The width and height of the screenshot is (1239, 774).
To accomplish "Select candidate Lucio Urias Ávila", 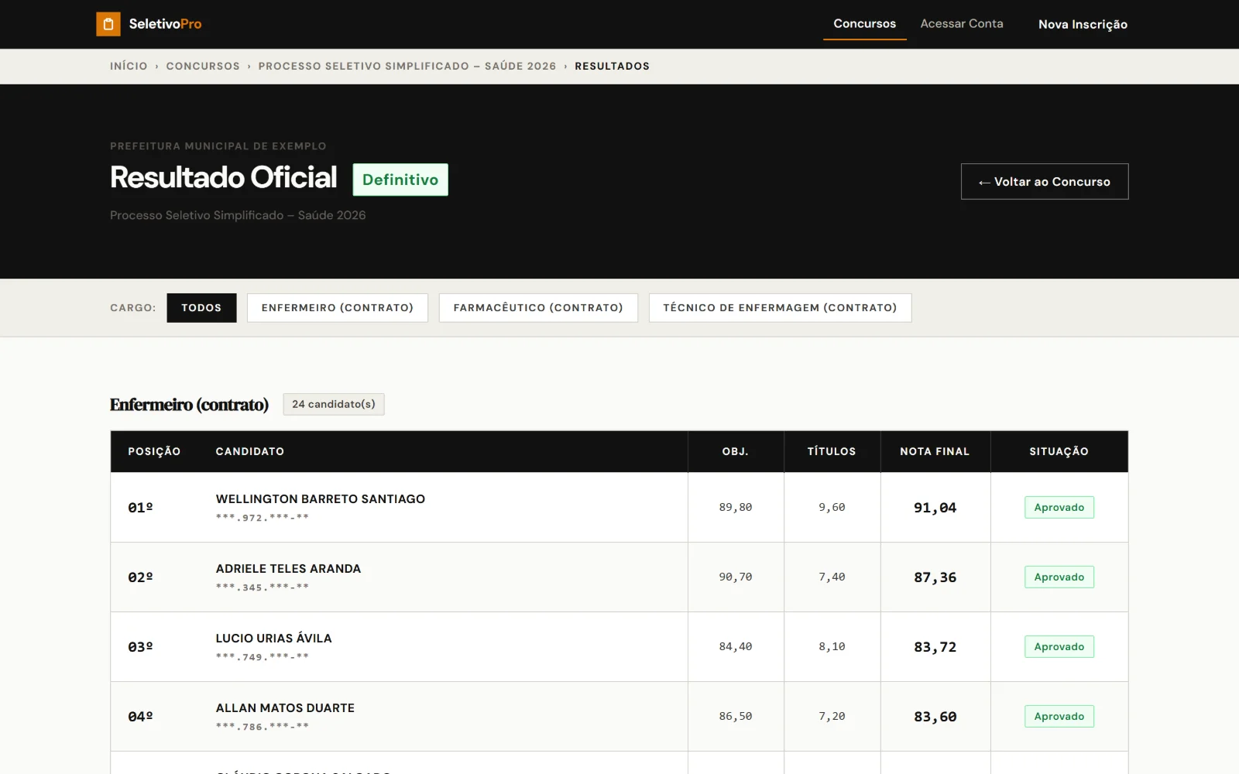I will tap(273, 639).
